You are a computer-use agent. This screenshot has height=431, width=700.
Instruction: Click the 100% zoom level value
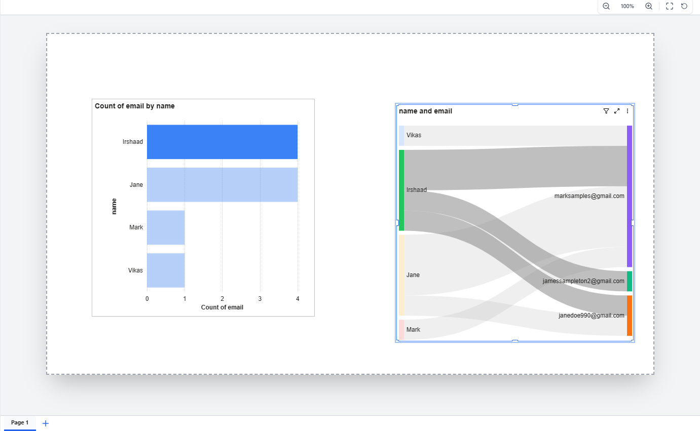click(627, 6)
